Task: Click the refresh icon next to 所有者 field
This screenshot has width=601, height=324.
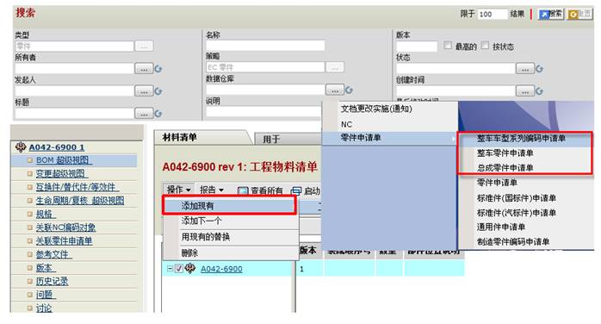Action: (158, 69)
